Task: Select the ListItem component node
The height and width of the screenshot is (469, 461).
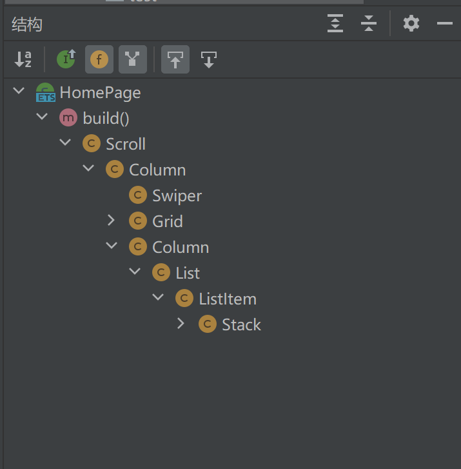Action: [216, 299]
